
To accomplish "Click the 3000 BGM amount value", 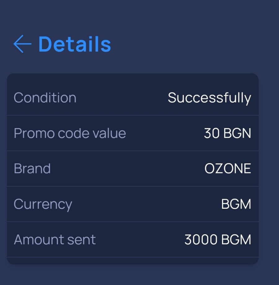I will coord(218,240).
